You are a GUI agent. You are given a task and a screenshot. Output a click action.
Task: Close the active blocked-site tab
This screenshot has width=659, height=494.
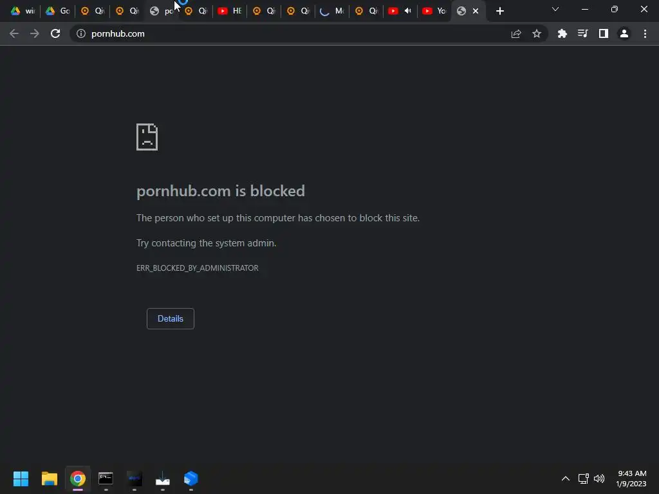(476, 12)
